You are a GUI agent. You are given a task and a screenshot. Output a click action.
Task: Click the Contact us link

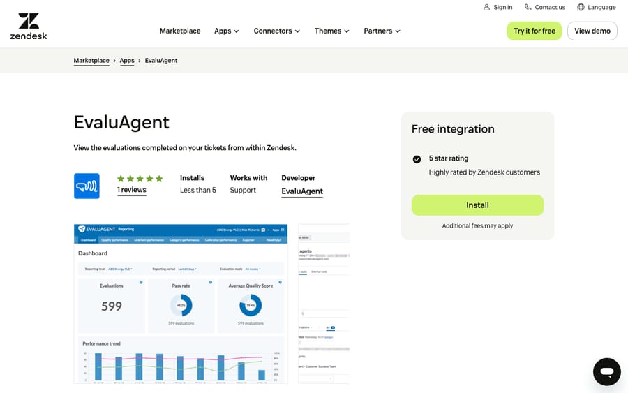[545, 7]
